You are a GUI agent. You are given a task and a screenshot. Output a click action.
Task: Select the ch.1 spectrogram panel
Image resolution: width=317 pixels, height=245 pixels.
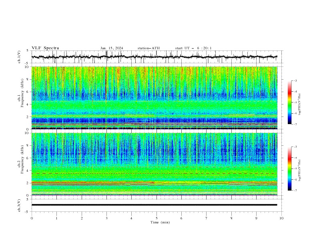[x=154, y=98]
